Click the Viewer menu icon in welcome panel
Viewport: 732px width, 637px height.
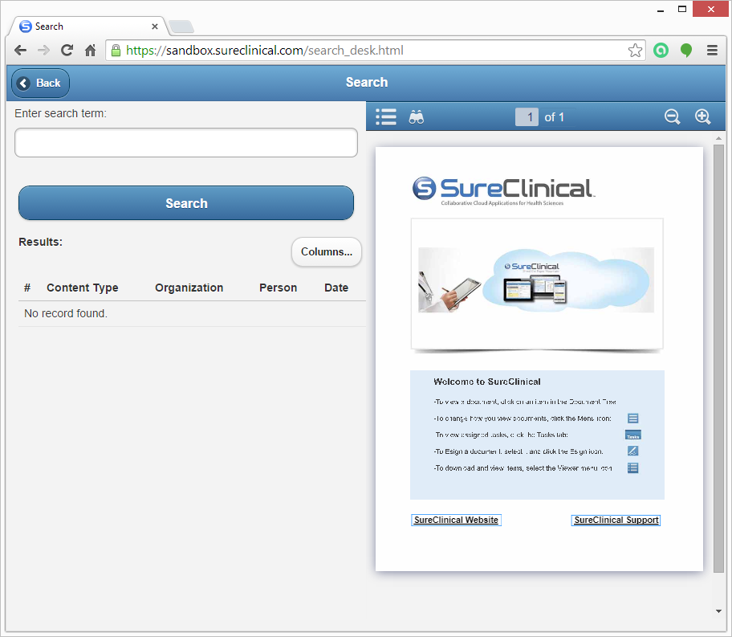[x=633, y=468]
